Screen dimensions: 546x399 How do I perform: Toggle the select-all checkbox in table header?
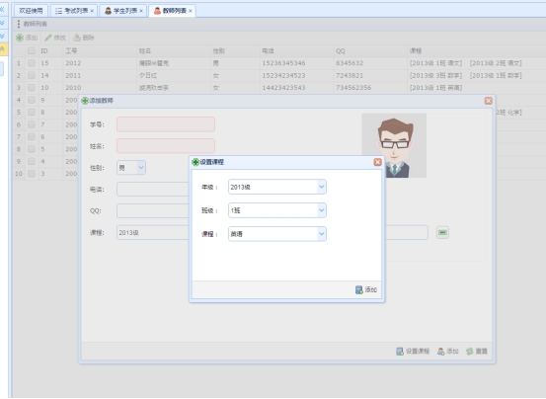pos(32,50)
